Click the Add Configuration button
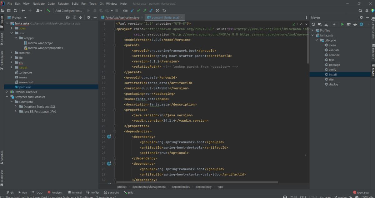375x198 pixels. 68,11
